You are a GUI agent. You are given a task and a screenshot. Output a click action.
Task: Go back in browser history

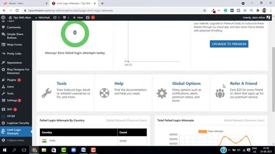click(4, 10)
